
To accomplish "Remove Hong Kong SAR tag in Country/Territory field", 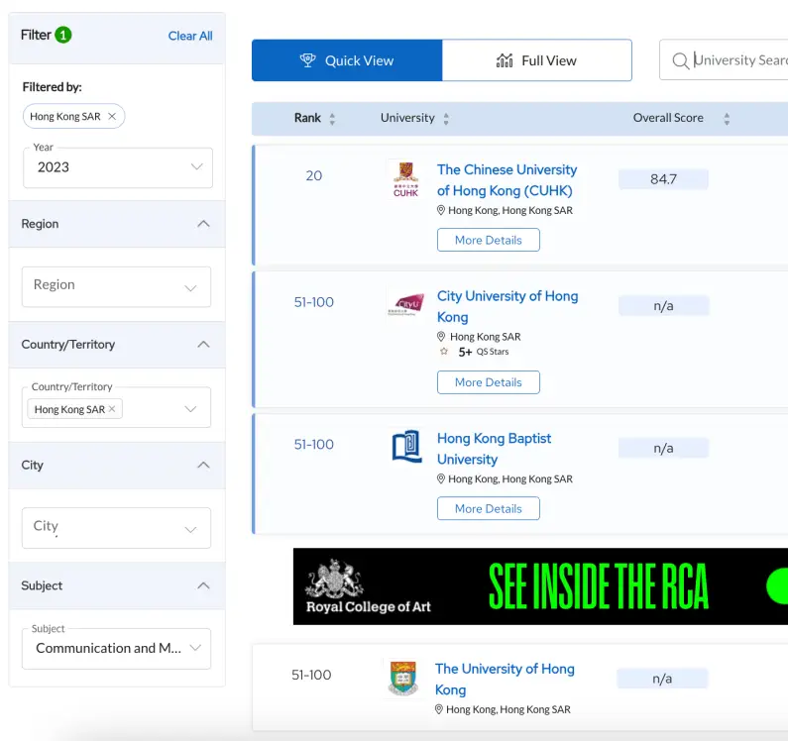I will [112, 409].
